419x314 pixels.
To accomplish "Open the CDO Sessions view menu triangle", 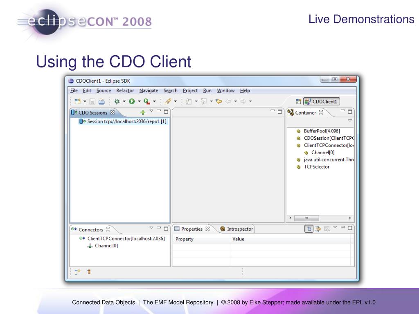I will coord(151,111).
